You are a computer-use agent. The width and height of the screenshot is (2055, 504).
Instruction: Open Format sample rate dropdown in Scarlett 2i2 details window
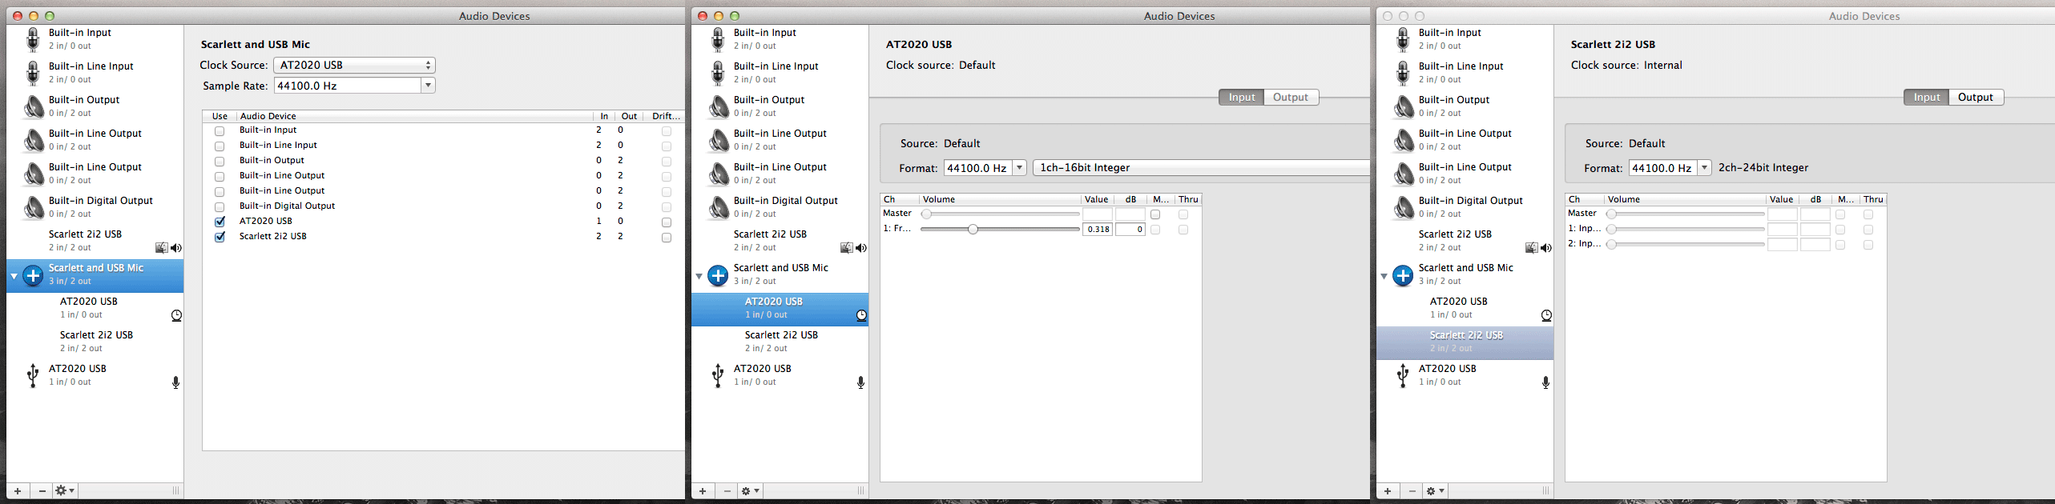[x=1705, y=168]
